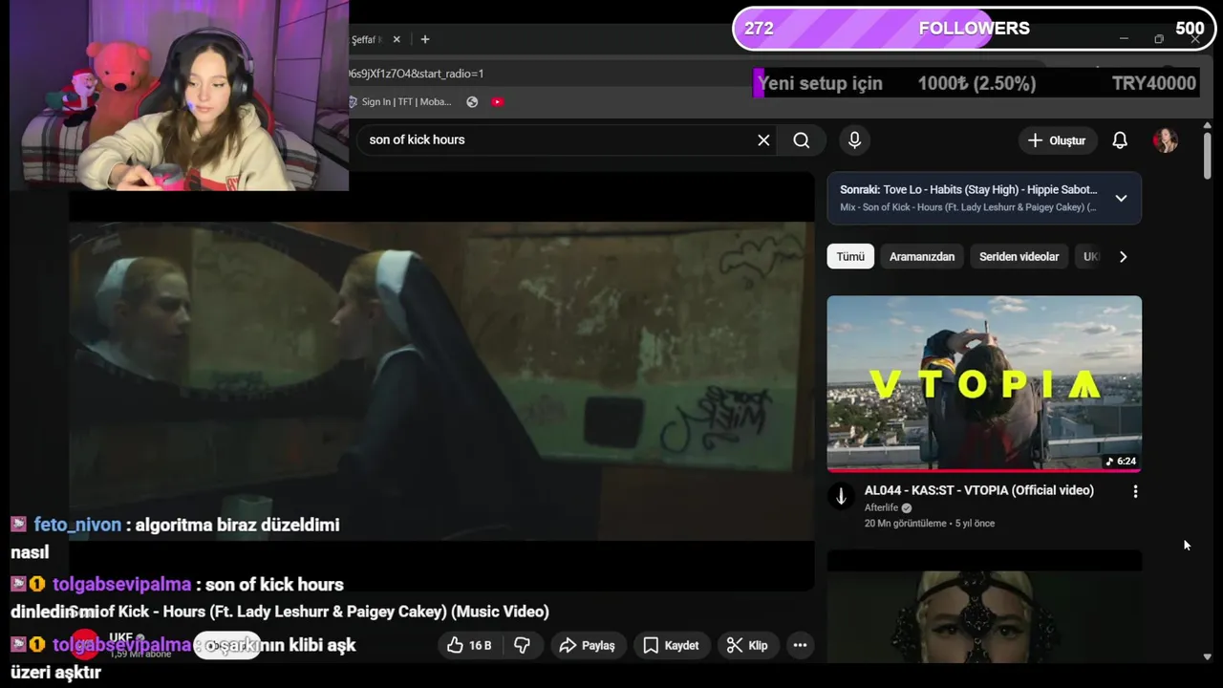
Task: Click down-arrow icon beside VTOPIA title
Action: click(841, 496)
